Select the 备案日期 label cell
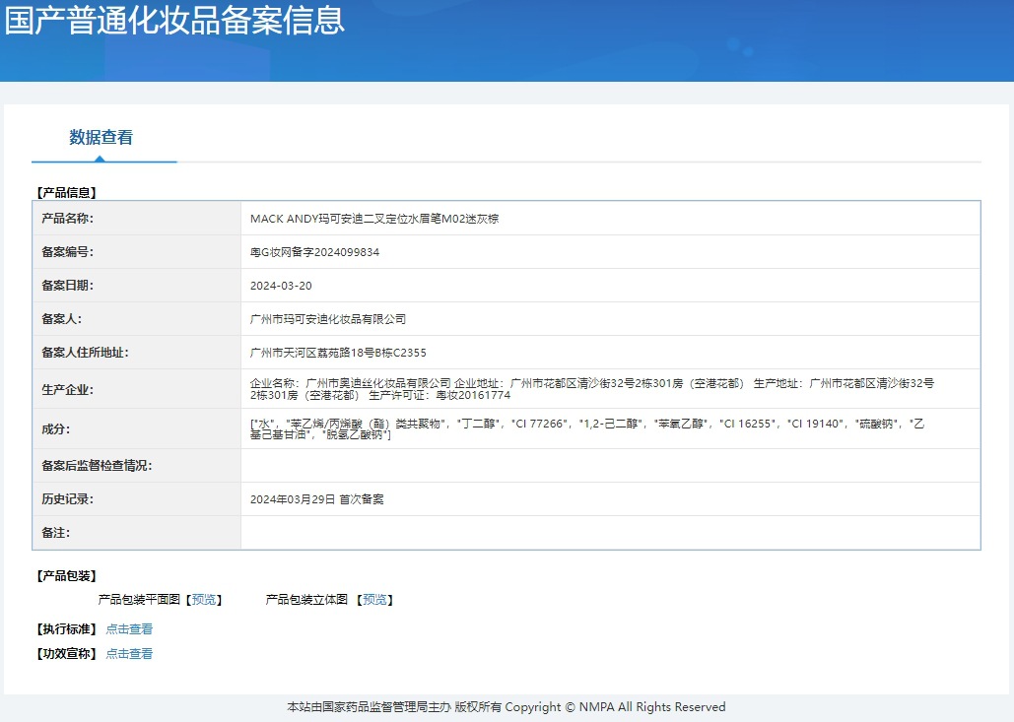Image resolution: width=1014 pixels, height=722 pixels. click(136, 286)
